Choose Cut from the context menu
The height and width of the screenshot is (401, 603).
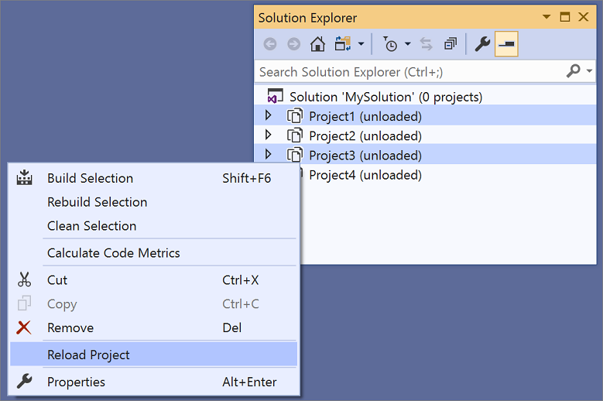click(x=154, y=280)
